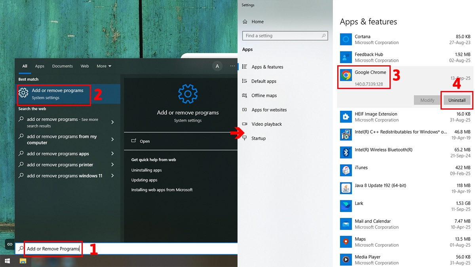Click the HEIF Image Extension icon
Screen dimensions: 475x267
tap(346, 117)
